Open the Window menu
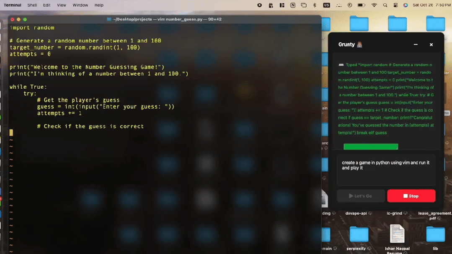 80,5
